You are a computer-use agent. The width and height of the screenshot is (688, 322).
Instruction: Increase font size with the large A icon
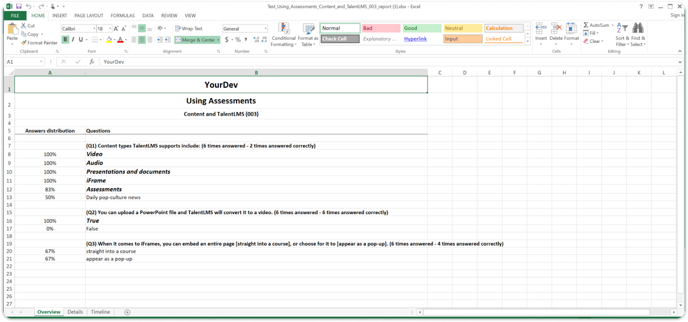(x=116, y=29)
